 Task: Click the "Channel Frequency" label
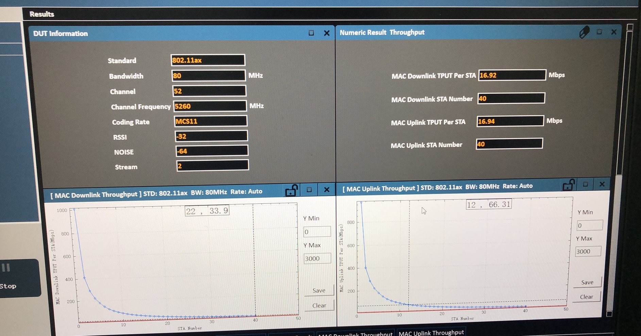coord(141,107)
